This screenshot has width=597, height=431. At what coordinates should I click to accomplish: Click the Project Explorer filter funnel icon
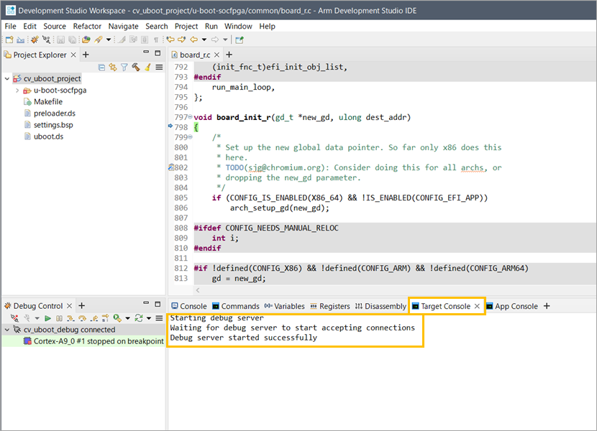(x=124, y=67)
